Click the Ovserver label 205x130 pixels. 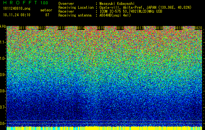(66, 4)
